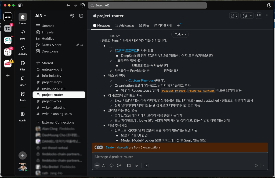Open the ZDR 엔드포인트 link

point(125,50)
